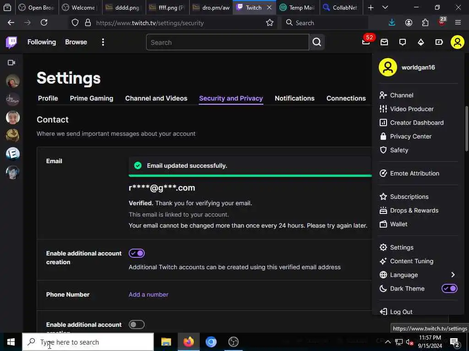Screen dimensions: 469x351
Task: Open the Firefox extensions puzzle icon
Action: [425, 22]
